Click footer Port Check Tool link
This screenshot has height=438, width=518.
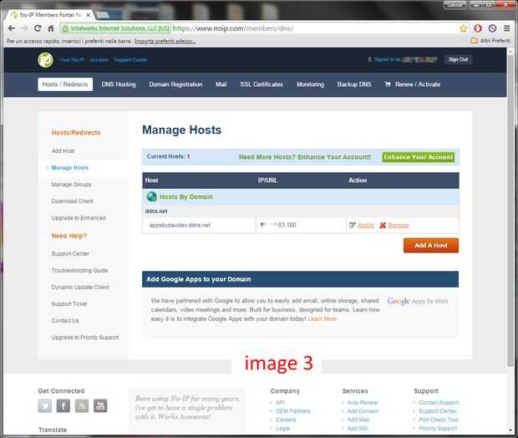439,420
